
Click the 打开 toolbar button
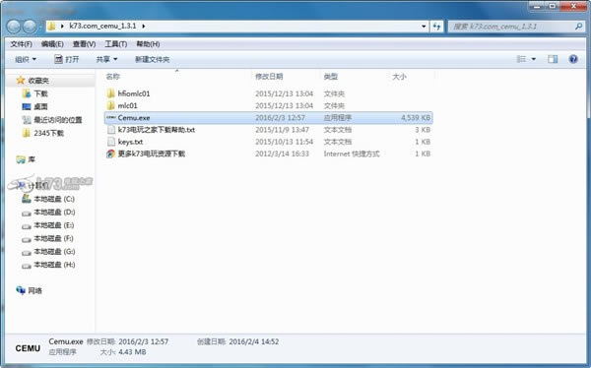(x=67, y=59)
